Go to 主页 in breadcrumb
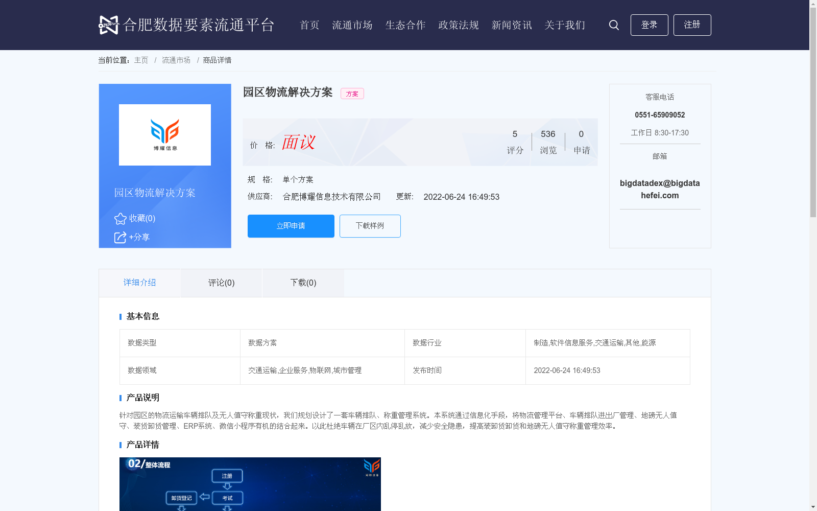The height and width of the screenshot is (511, 817). click(x=141, y=60)
